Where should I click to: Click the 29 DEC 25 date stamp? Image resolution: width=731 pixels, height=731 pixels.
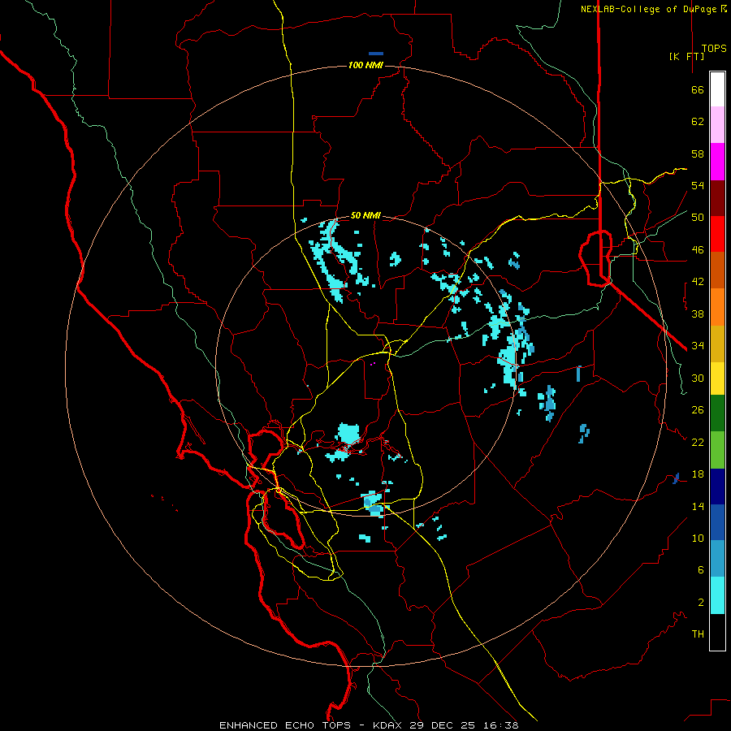442,725
